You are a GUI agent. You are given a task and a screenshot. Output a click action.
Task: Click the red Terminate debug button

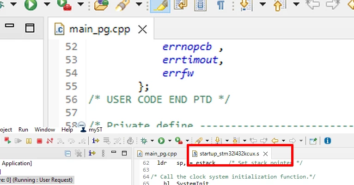tap(39, 141)
